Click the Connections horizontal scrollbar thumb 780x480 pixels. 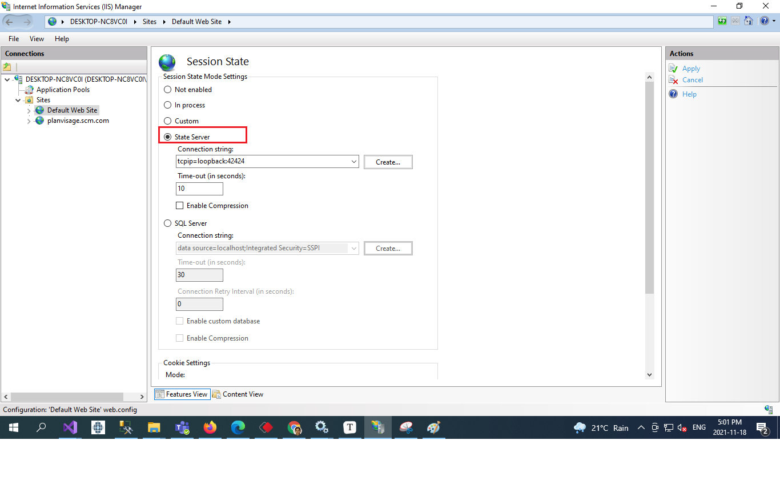point(67,397)
